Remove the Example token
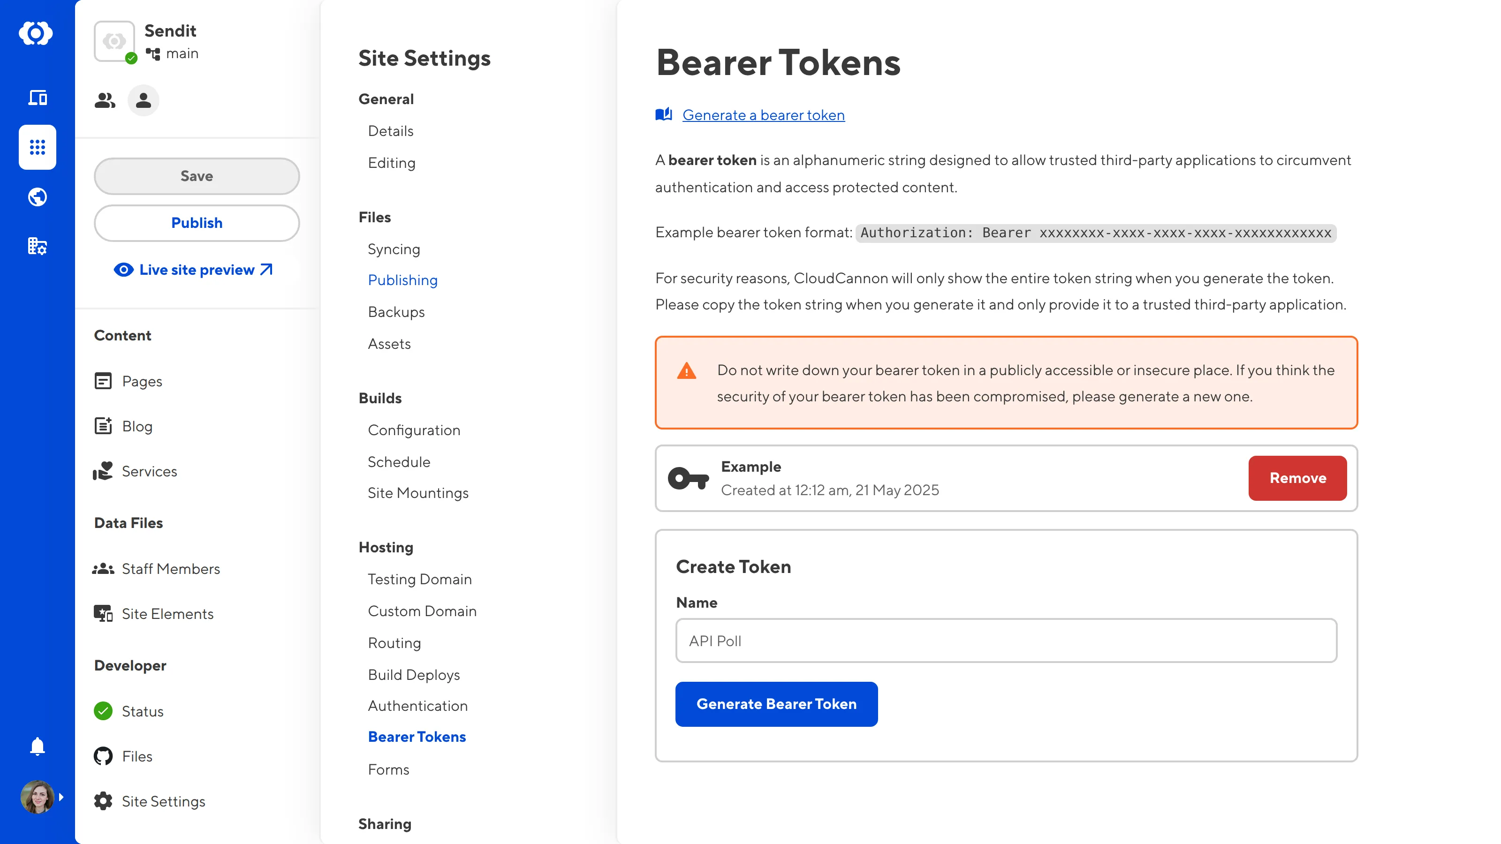 point(1297,478)
